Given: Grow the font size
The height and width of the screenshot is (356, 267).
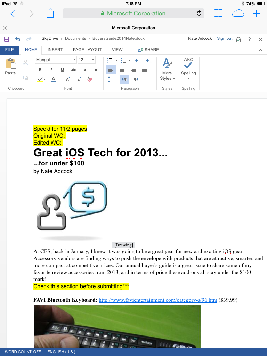Looking at the screenshot, I should tap(68, 79).
